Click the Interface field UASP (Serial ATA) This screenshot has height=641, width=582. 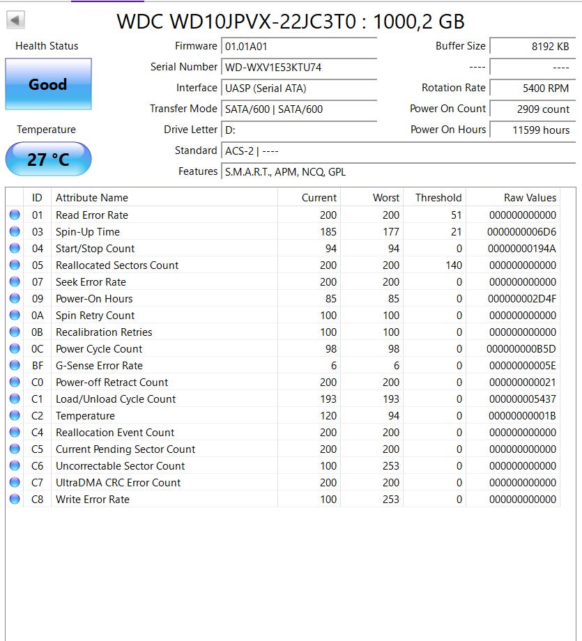pos(298,88)
